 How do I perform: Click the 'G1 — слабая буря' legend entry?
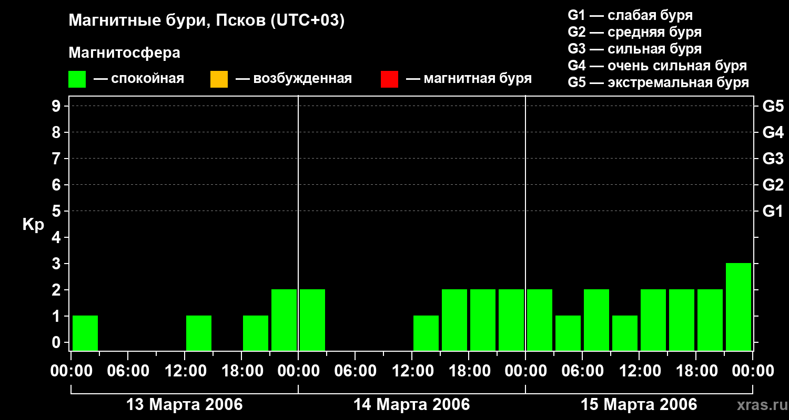click(630, 15)
